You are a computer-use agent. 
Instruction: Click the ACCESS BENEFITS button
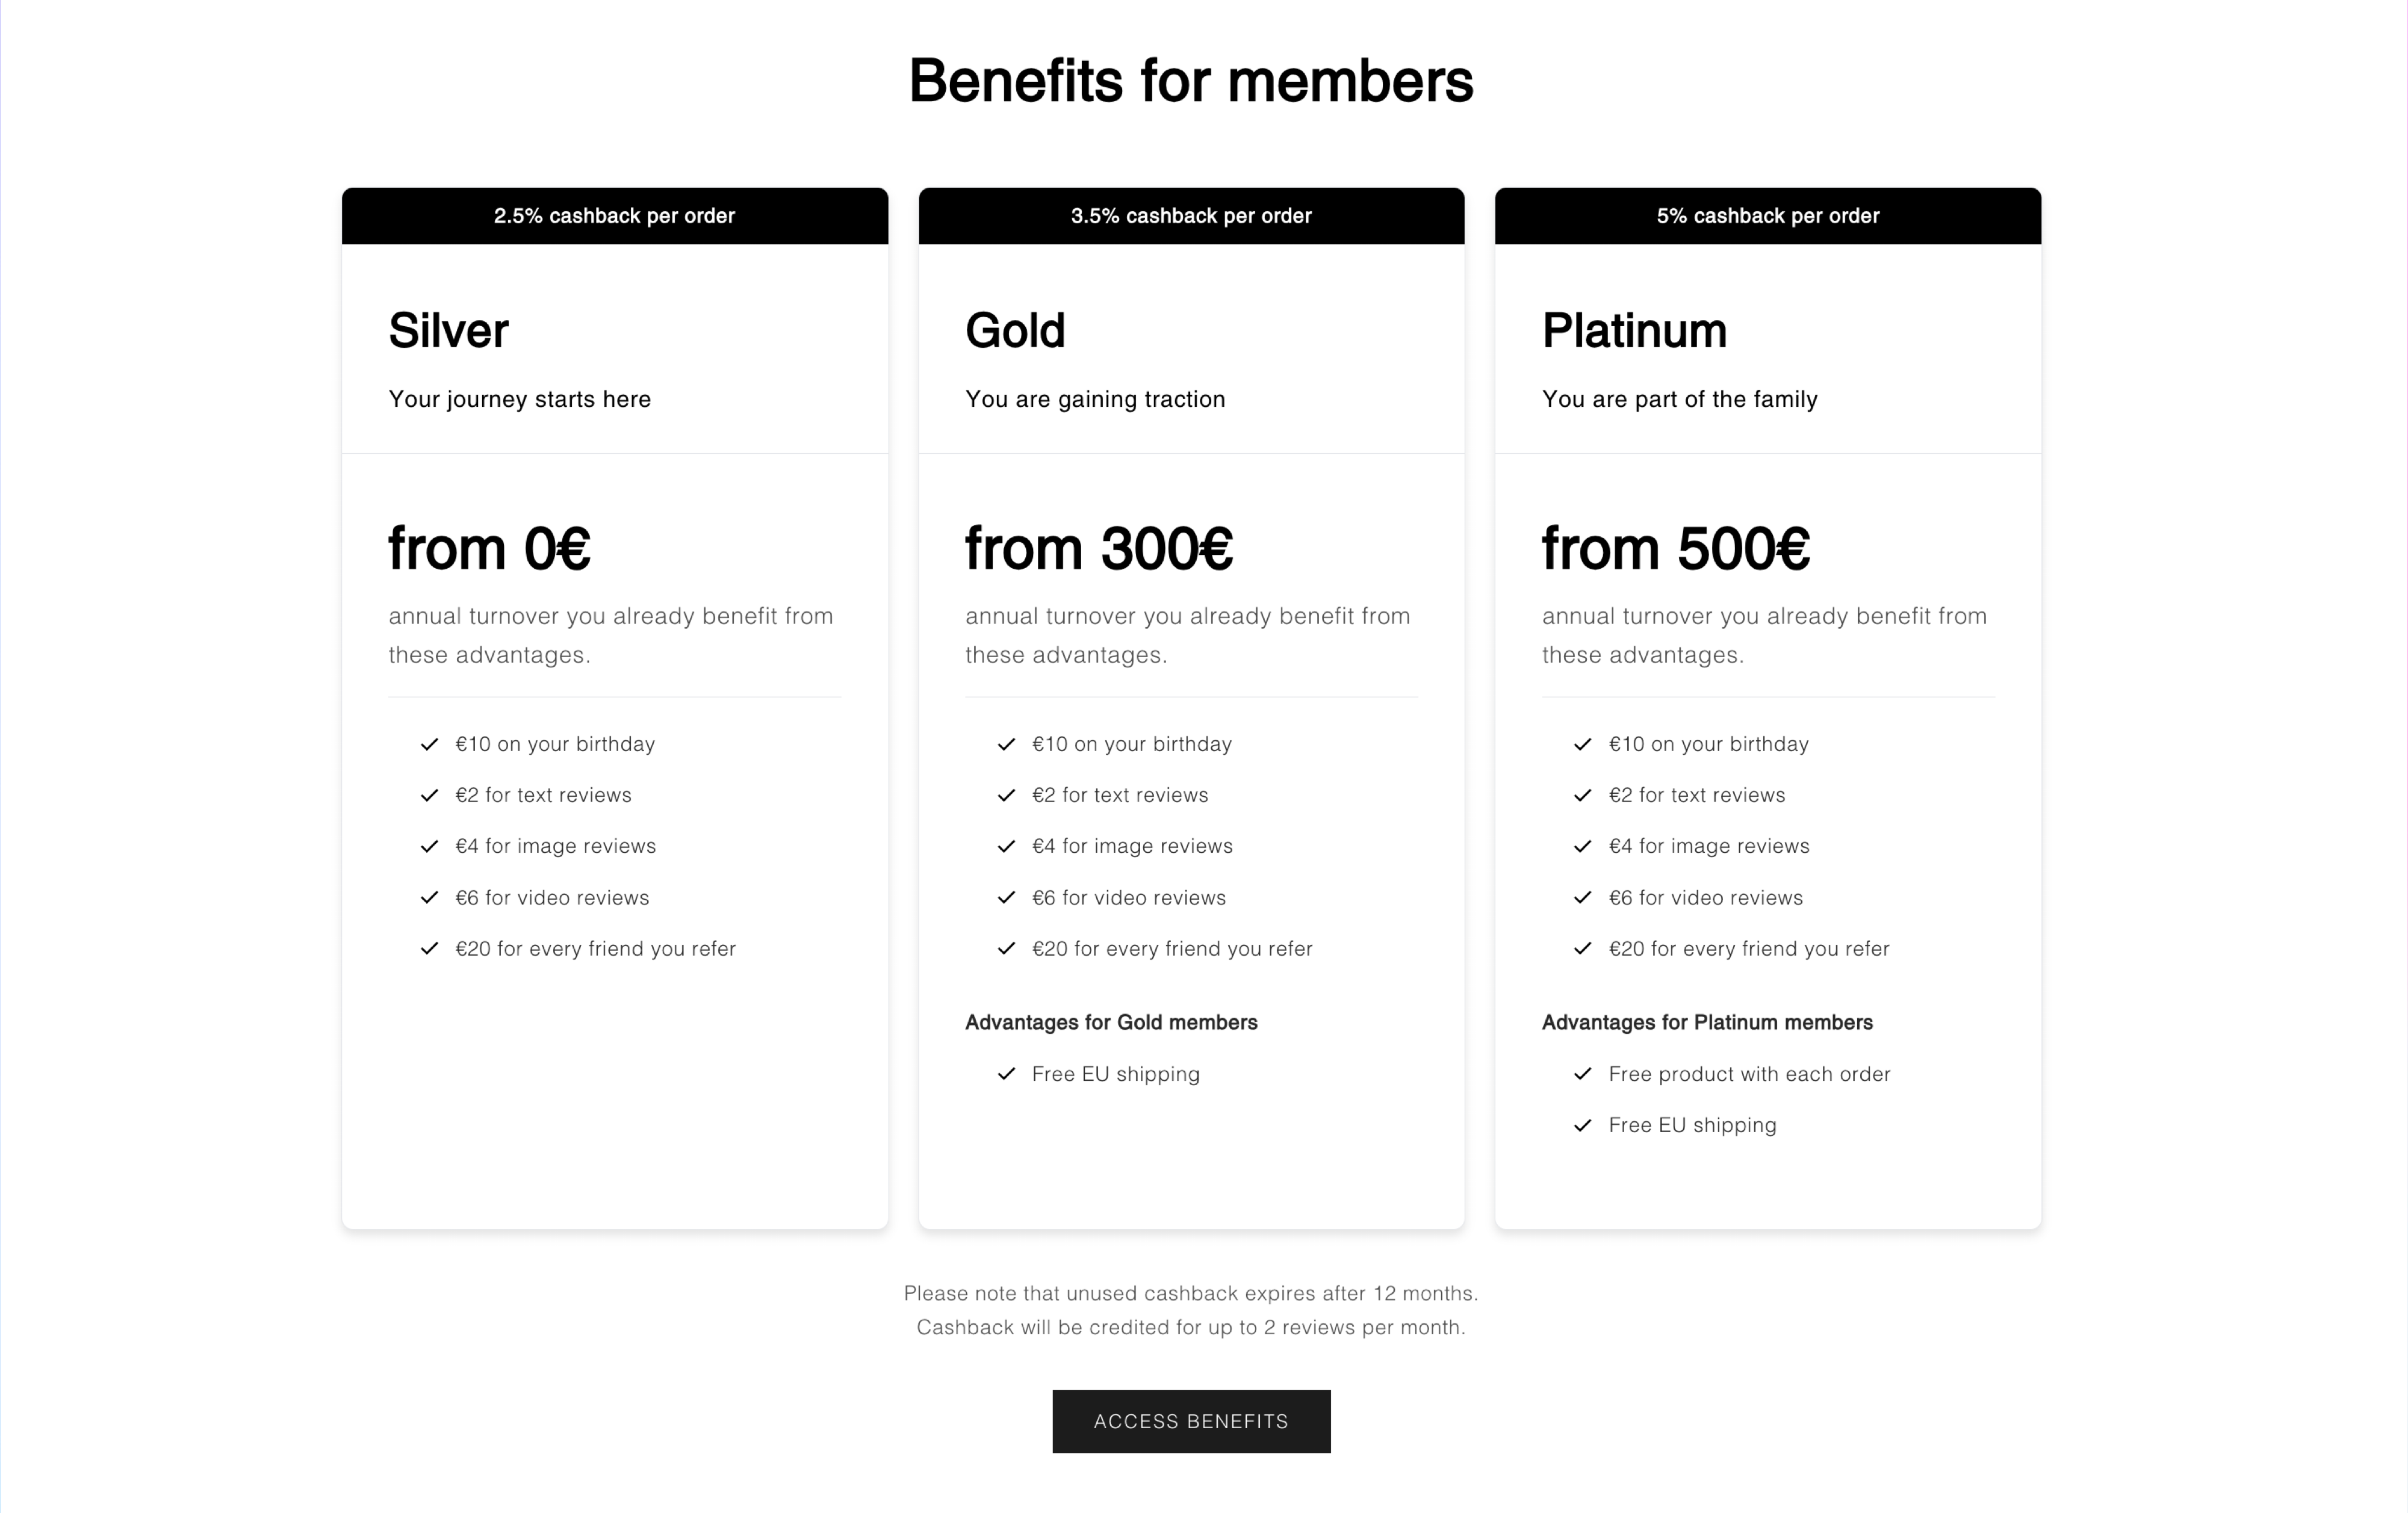1191,1421
